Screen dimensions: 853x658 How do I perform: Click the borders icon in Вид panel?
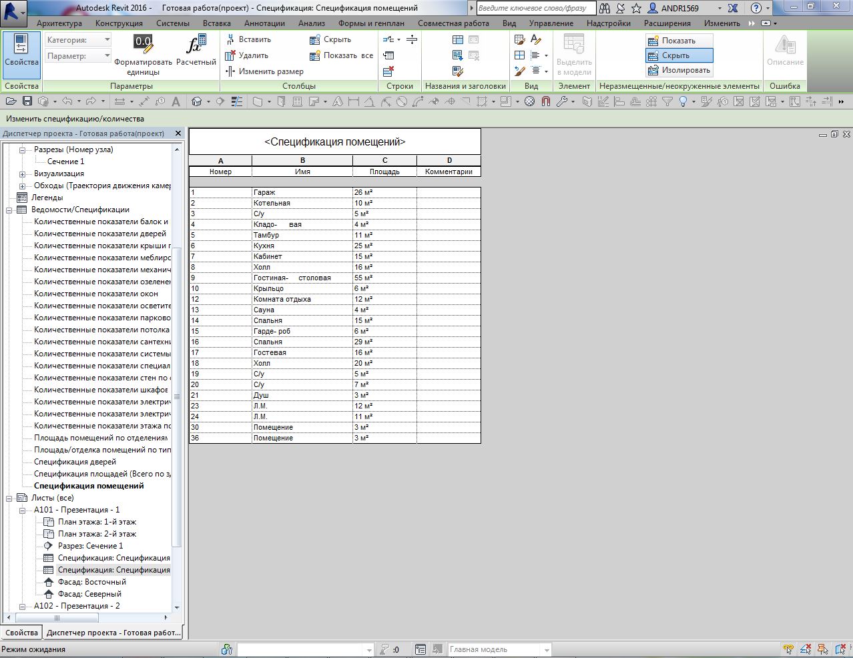click(520, 55)
